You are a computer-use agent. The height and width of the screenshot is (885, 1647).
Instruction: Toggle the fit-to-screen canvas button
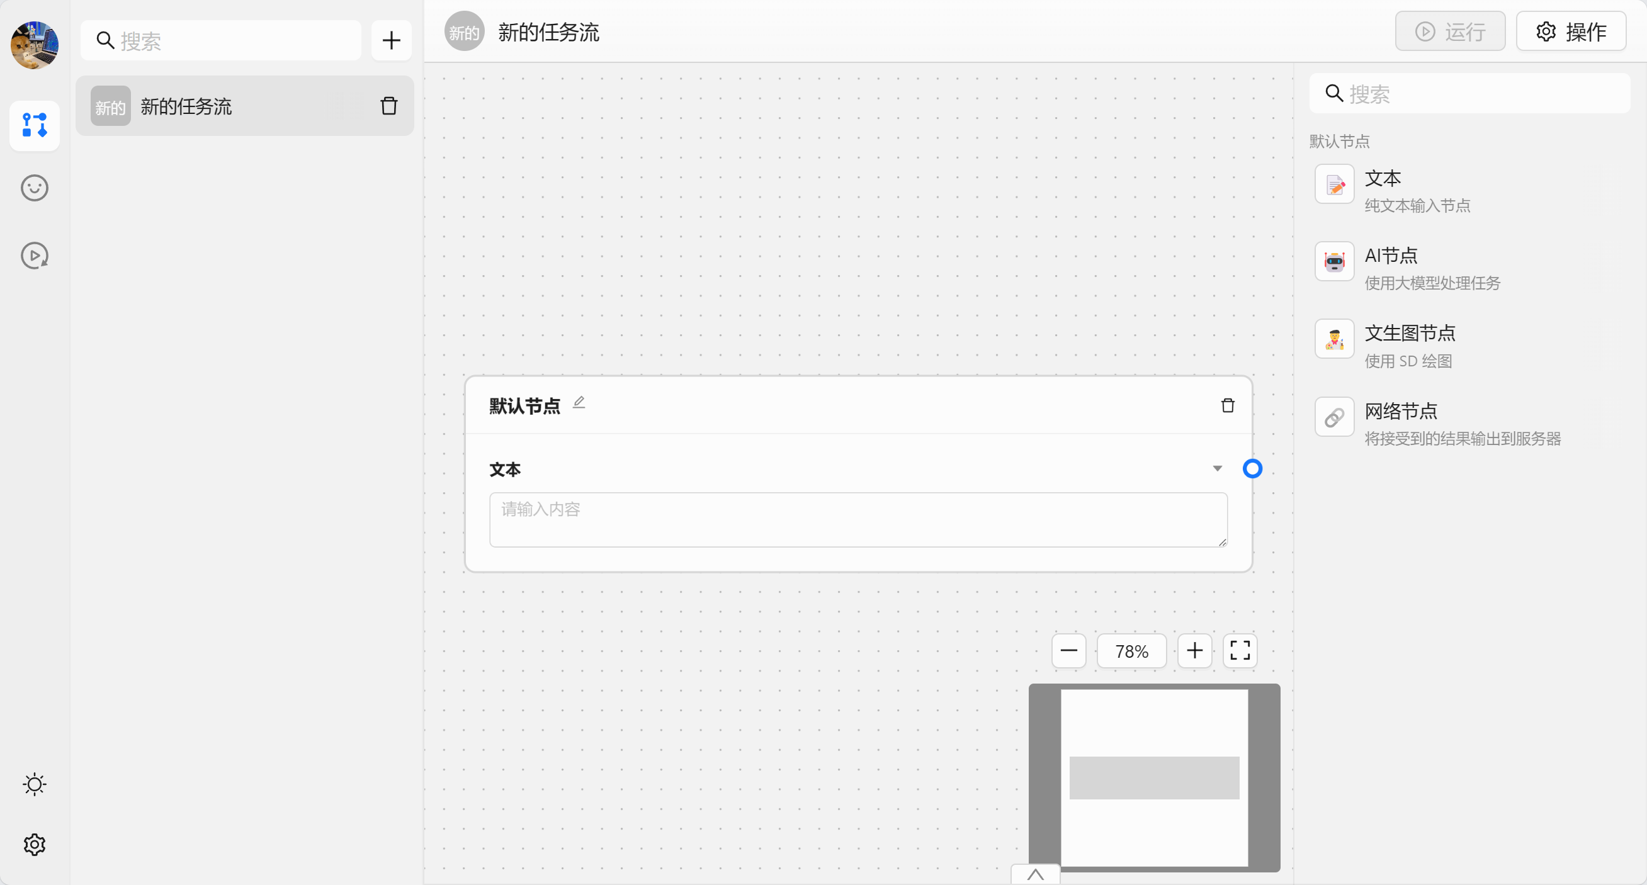1240,650
